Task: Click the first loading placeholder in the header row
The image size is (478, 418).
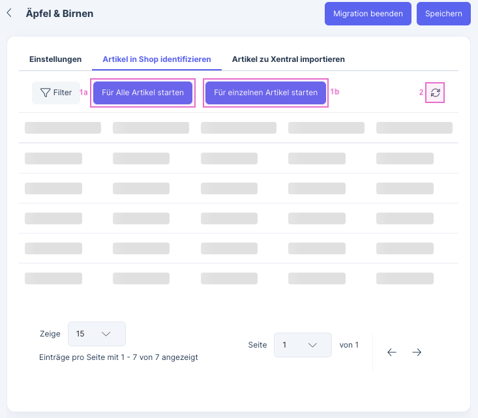Action: (63, 128)
